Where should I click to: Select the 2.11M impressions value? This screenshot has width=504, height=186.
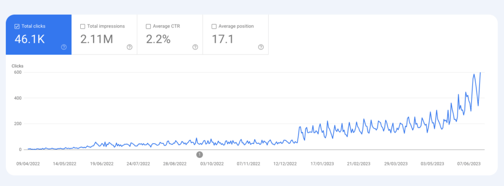click(96, 39)
